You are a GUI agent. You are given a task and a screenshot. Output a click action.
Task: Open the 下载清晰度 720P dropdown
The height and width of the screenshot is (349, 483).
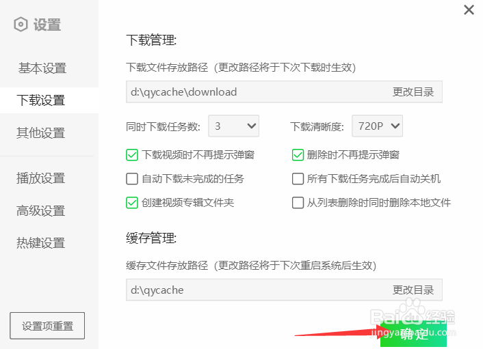pos(378,126)
